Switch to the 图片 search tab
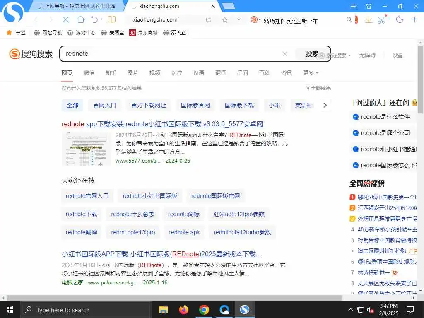This screenshot has height=318, width=424. click(133, 73)
